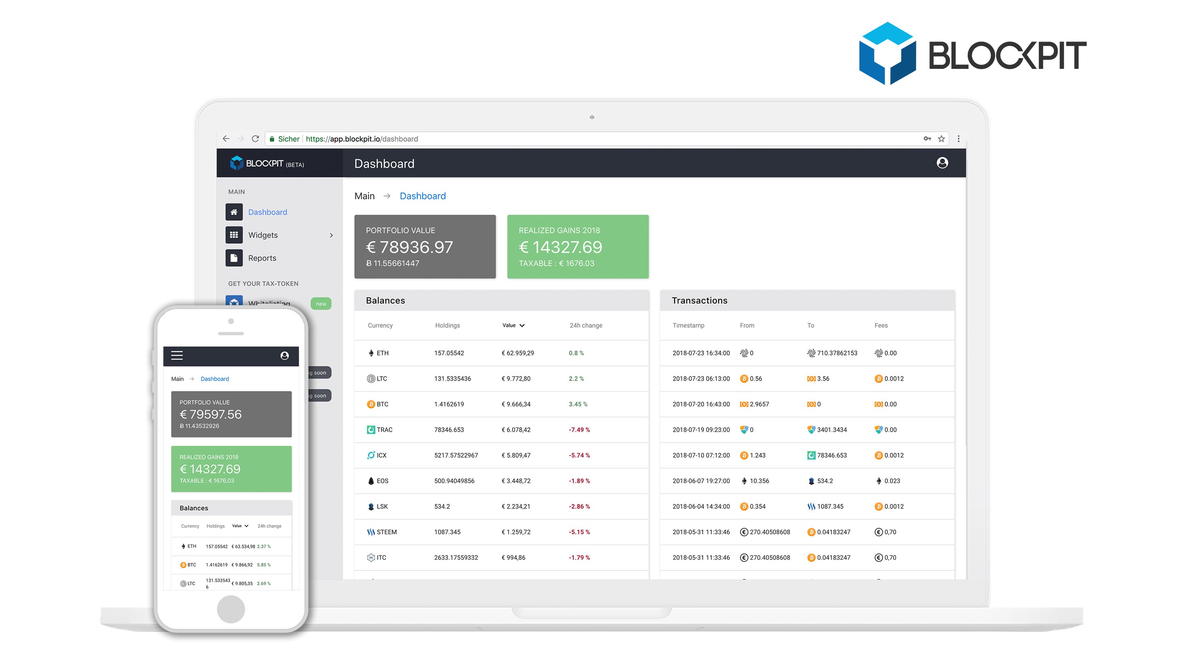Click the Main breadcrumb on desktop
Viewport: 1184px width, 667px height.
(x=365, y=196)
